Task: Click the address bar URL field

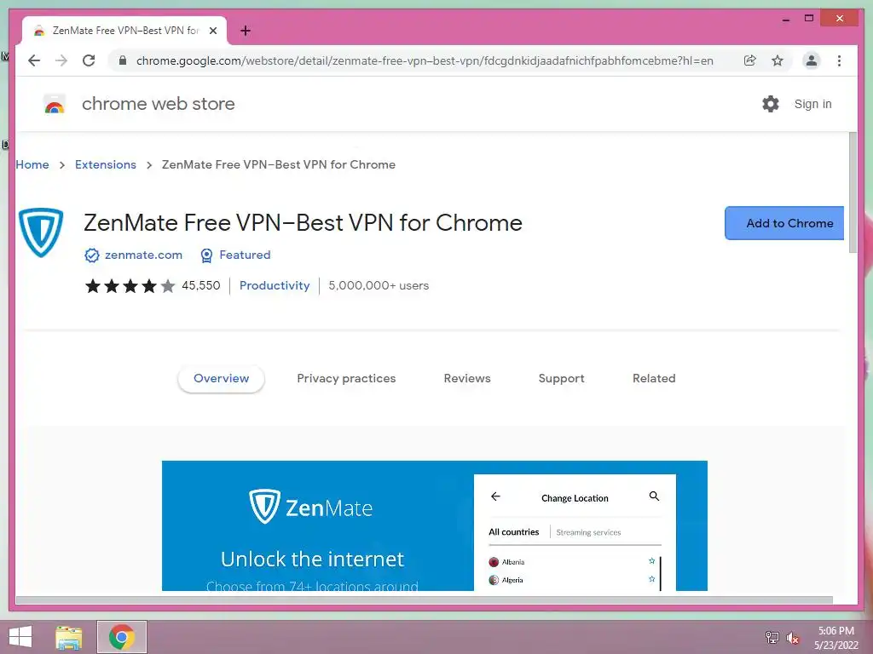Action: 425,60
